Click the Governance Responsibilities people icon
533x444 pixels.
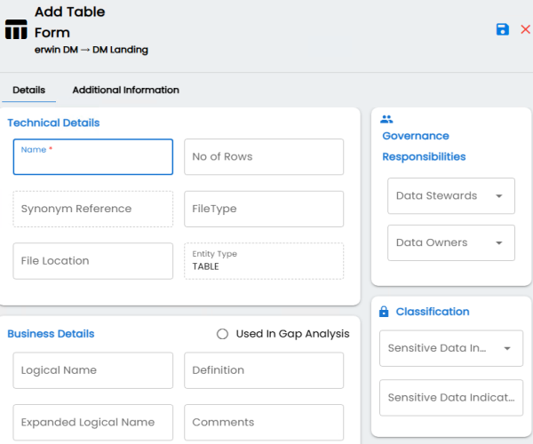coord(386,119)
